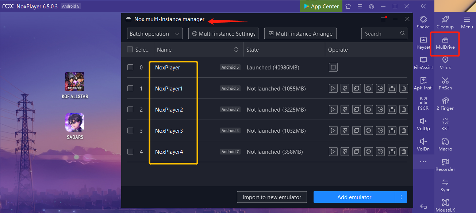Tick the NoxPlayer3 row checkbox

coord(130,130)
